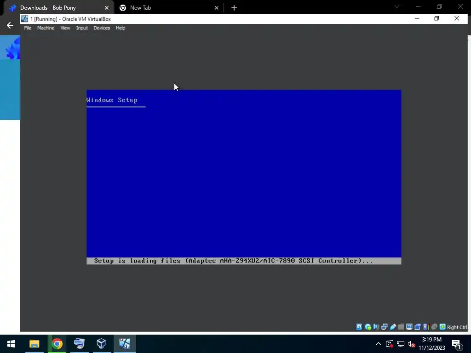This screenshot has height=353, width=471.
Task: Maximize the VirtualBox VM window
Action: click(x=437, y=18)
